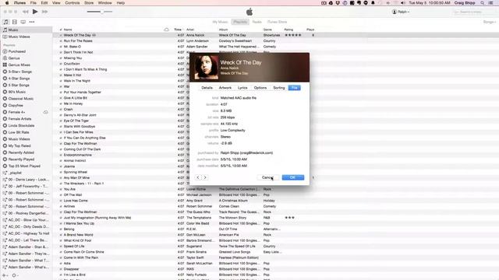Open Spotlight search in the menu bar
499x280 pixels.
(x=483, y=3)
